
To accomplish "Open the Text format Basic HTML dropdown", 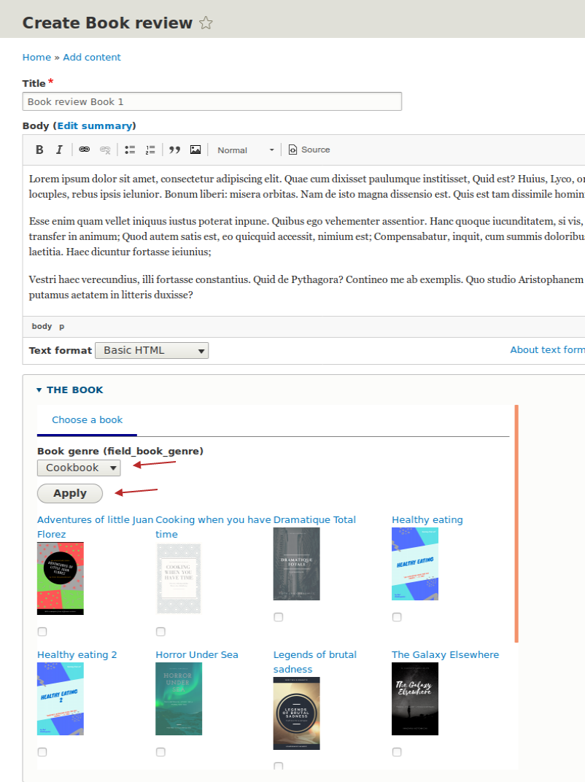I will (152, 351).
